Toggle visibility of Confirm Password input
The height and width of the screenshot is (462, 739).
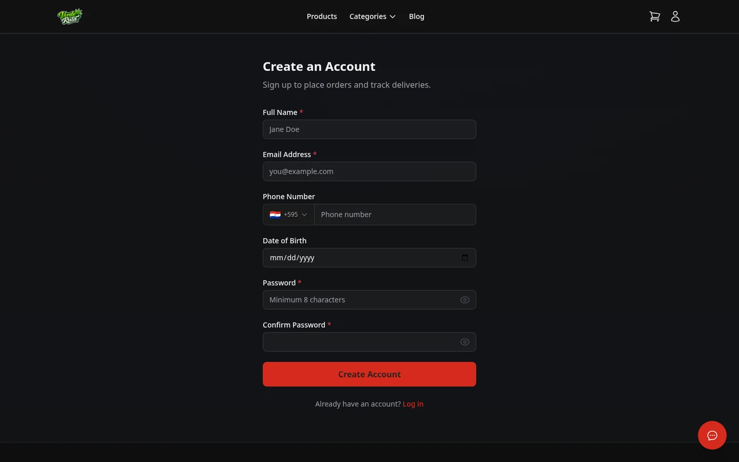(x=464, y=341)
